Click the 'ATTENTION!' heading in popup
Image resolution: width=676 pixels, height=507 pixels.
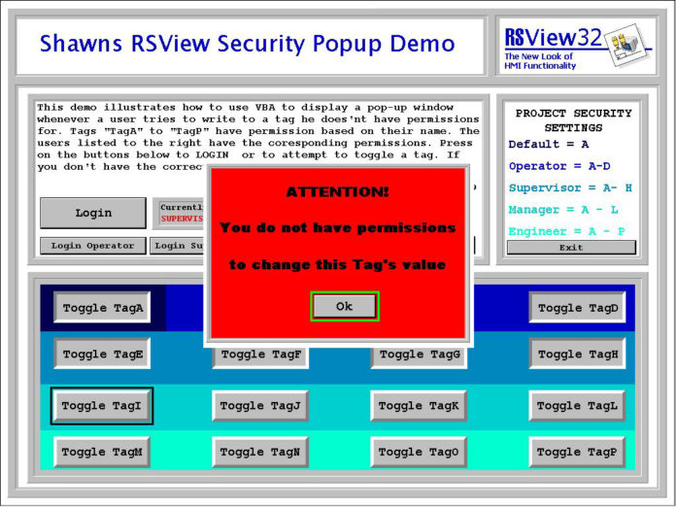tap(337, 192)
